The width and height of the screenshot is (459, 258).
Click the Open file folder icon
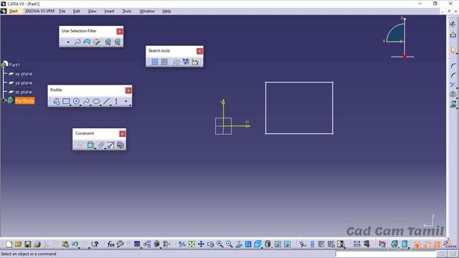tap(18, 244)
